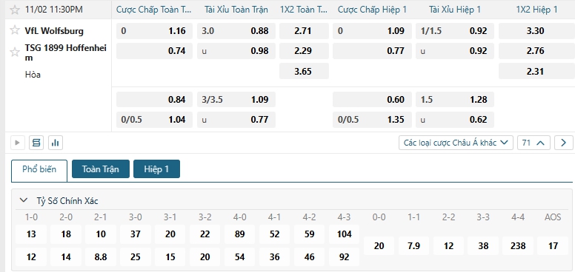Collapse the 71 markets counter
The image size is (575, 272).
[x=534, y=143]
